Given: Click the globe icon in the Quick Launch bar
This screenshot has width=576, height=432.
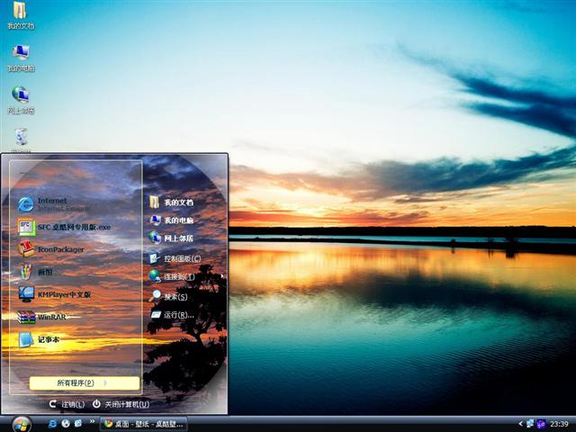Looking at the screenshot, I should pos(66,424).
